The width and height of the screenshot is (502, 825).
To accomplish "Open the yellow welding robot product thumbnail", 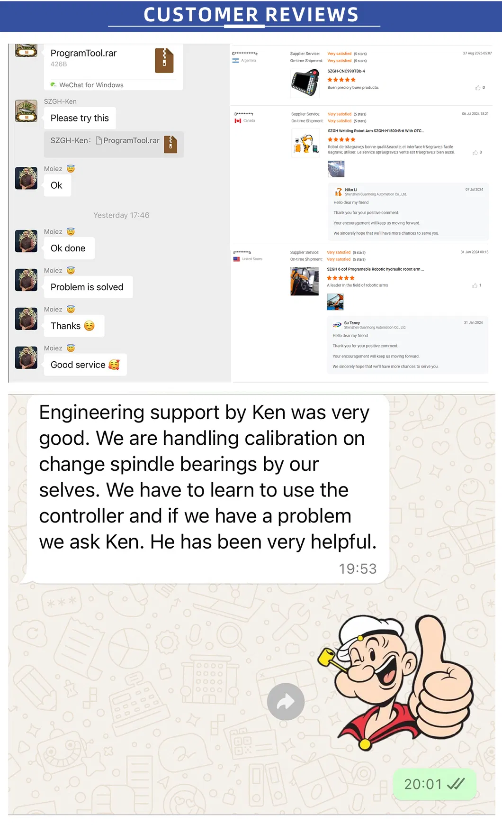I will pyautogui.click(x=305, y=144).
